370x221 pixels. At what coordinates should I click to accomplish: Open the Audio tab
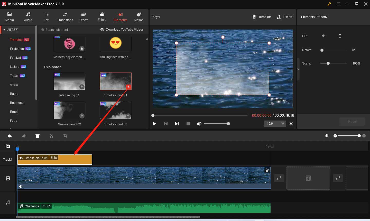click(x=28, y=17)
